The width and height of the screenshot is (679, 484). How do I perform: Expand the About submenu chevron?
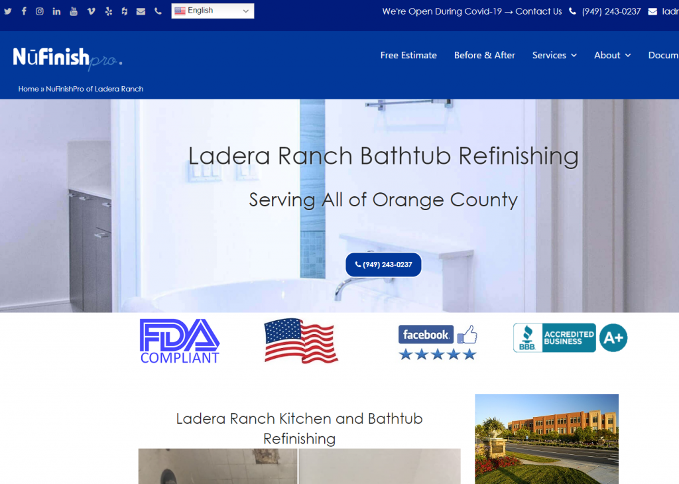[x=628, y=56]
